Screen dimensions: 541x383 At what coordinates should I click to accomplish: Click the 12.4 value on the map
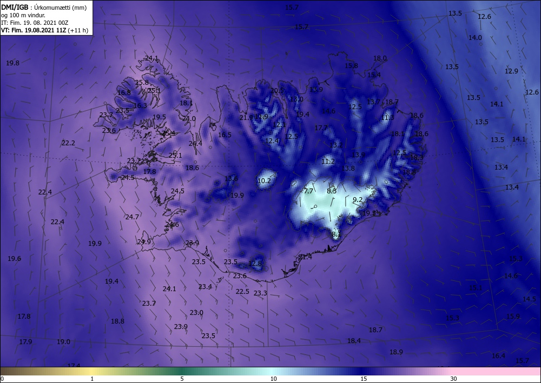point(272,140)
